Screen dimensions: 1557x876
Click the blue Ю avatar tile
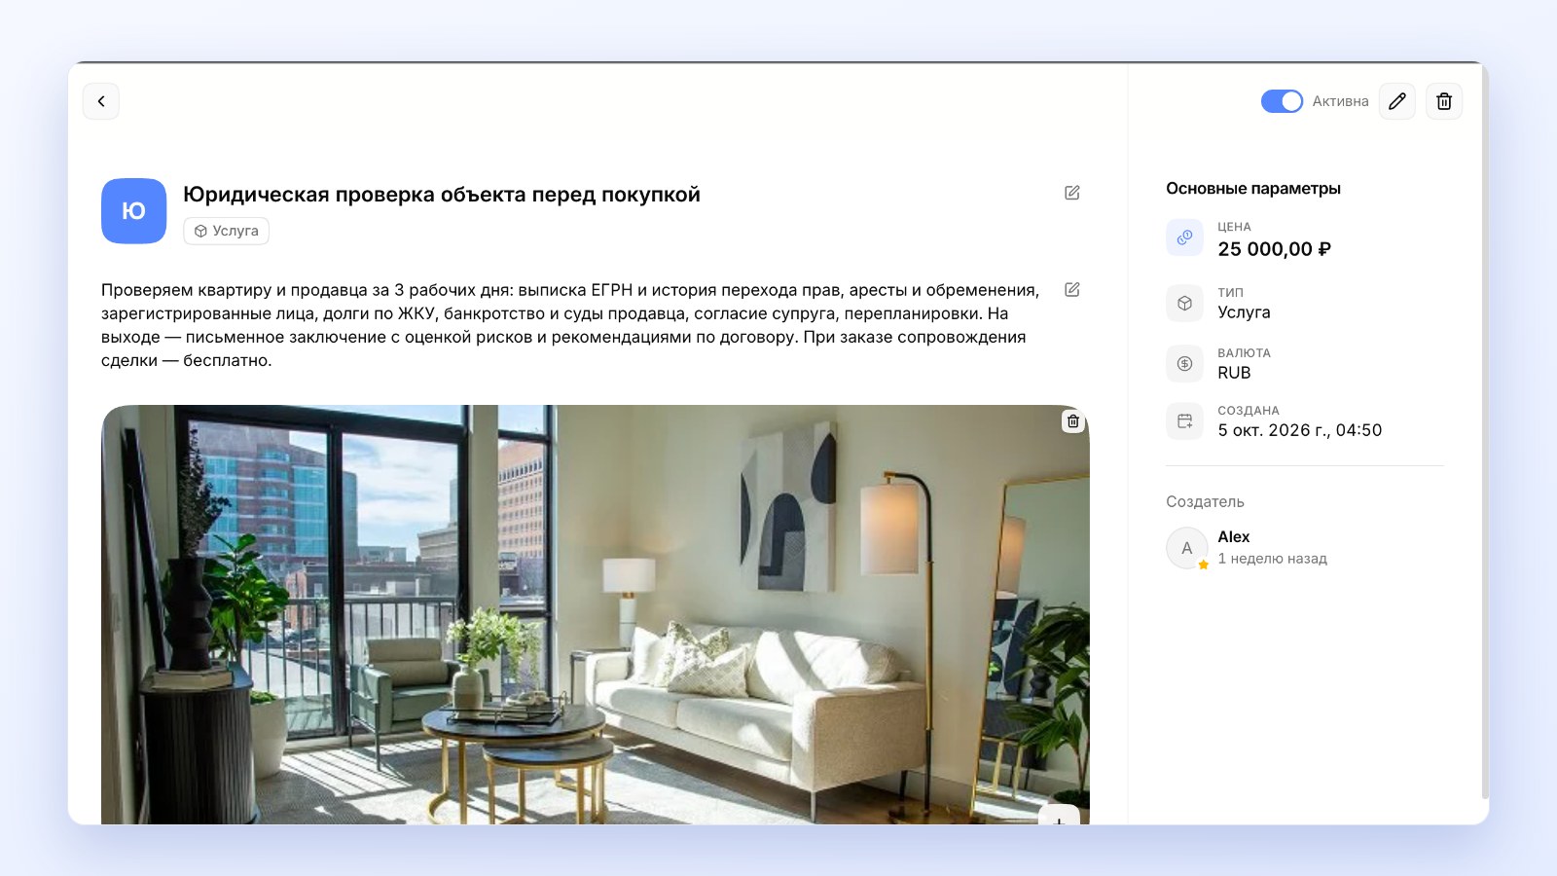(134, 210)
